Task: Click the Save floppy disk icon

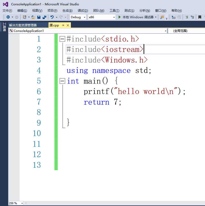Action: [x=39, y=17]
